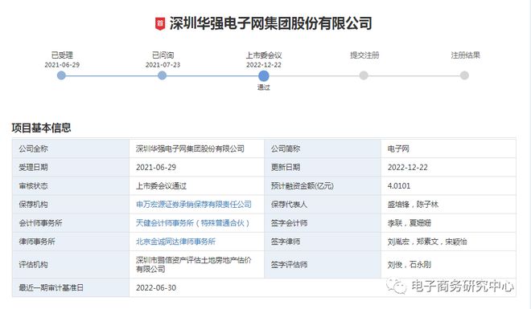This screenshot has height=309, width=531.
Task: Click the 通过 label under the timeline
Action: tap(263, 87)
